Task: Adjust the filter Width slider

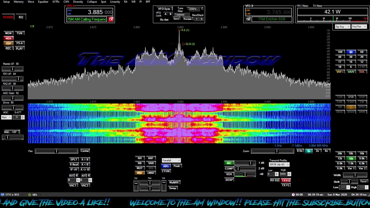Action: point(355,175)
